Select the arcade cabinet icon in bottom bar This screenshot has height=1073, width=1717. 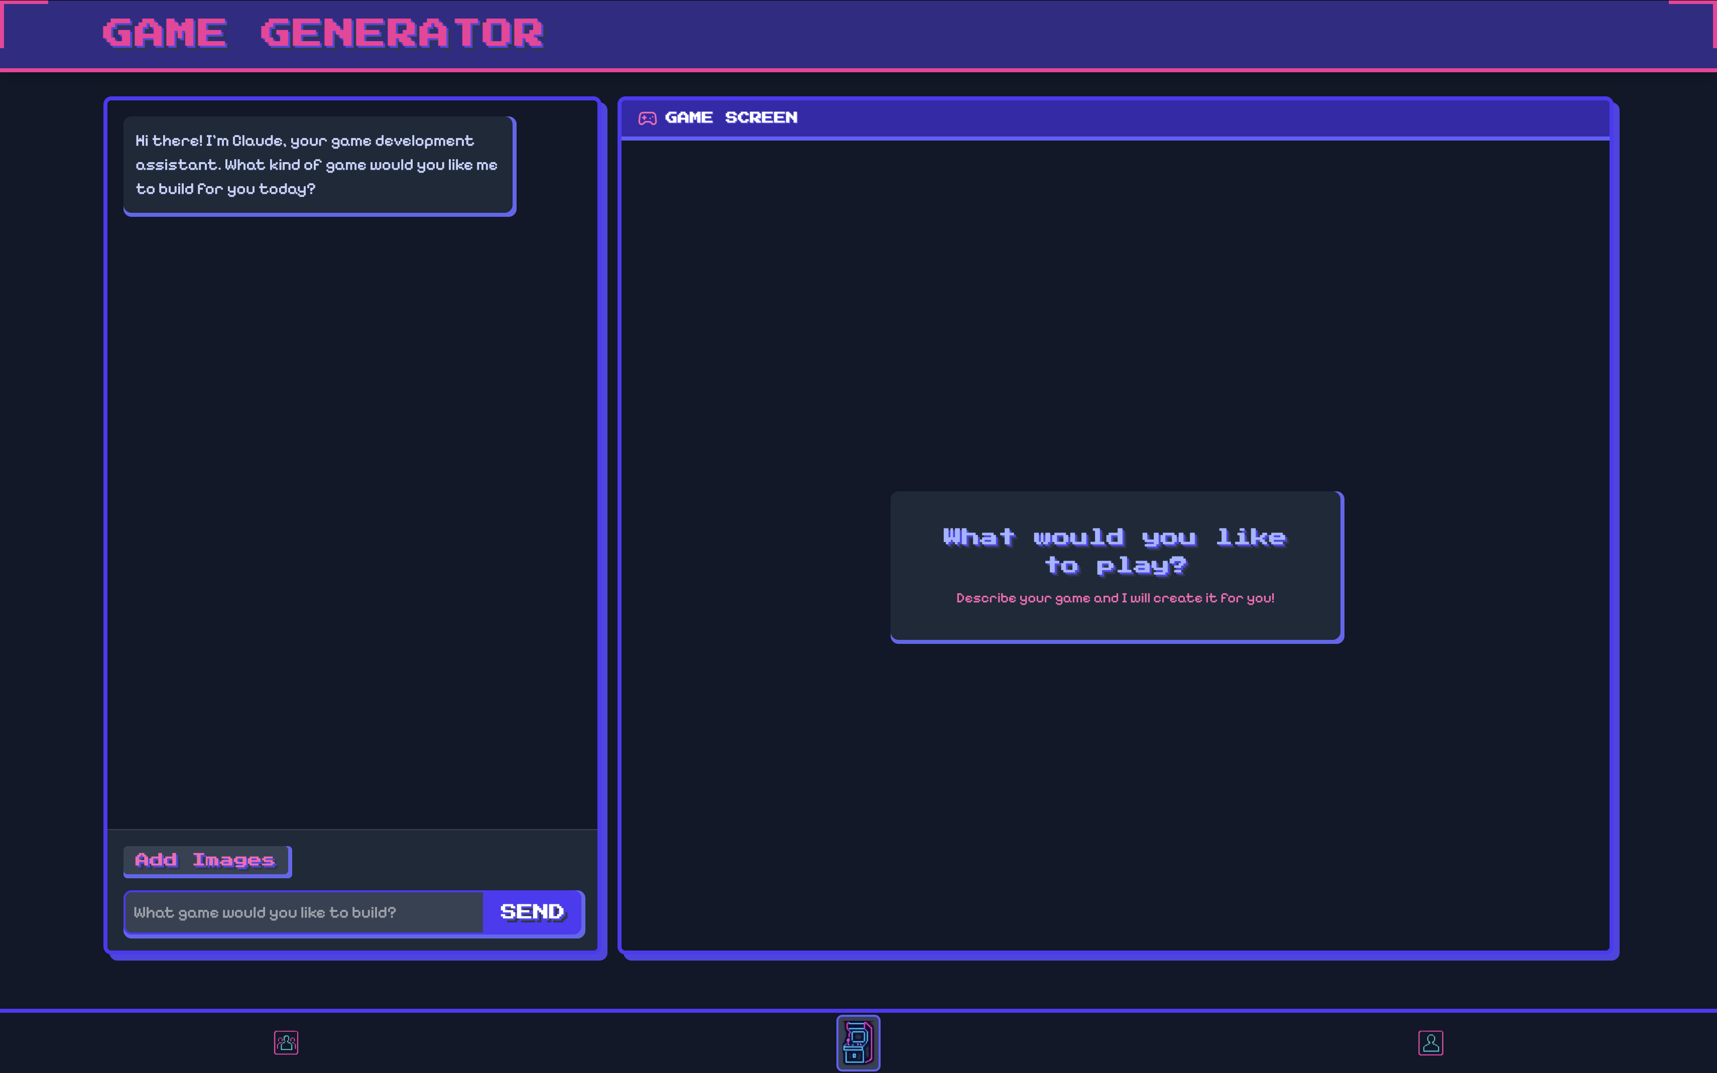click(x=858, y=1042)
